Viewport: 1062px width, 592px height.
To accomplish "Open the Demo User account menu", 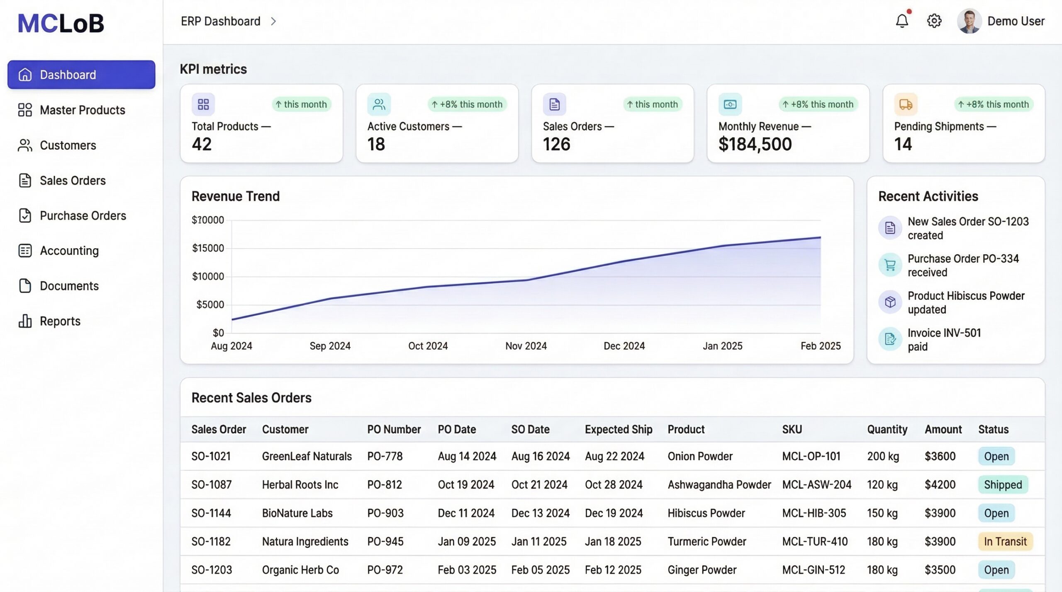I will tap(1016, 21).
